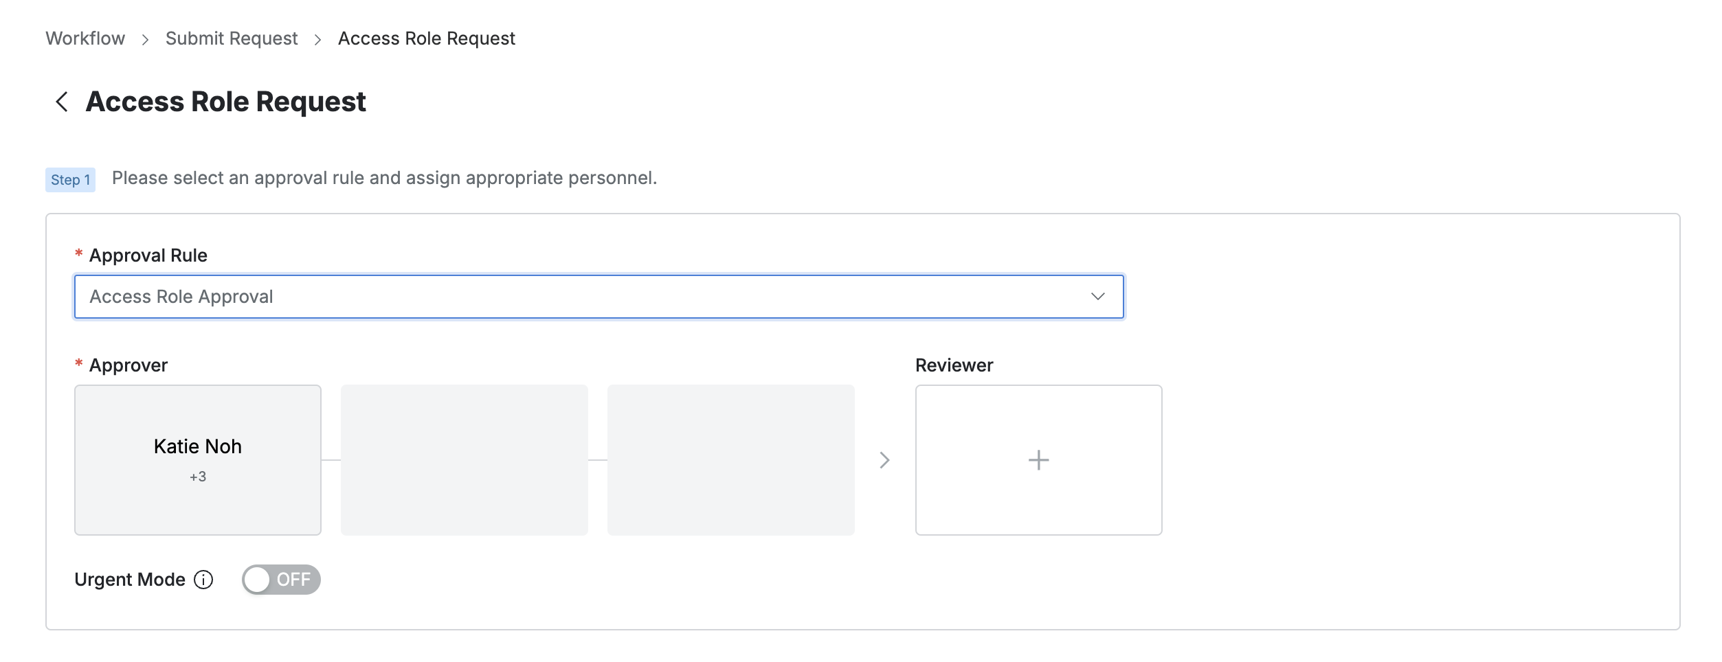1722x662 pixels.
Task: Click the Access Role Request breadcrumb item
Action: coord(426,38)
